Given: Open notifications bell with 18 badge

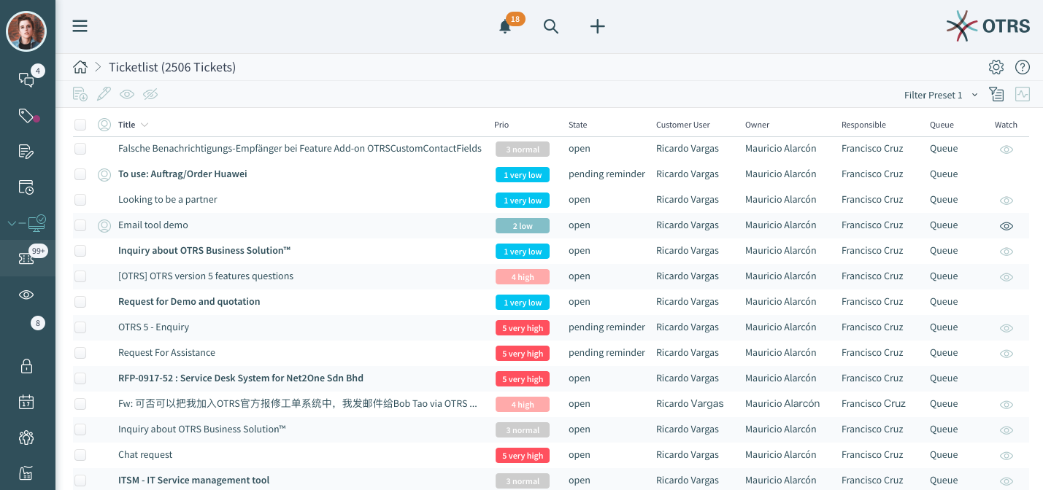Looking at the screenshot, I should click(x=505, y=26).
